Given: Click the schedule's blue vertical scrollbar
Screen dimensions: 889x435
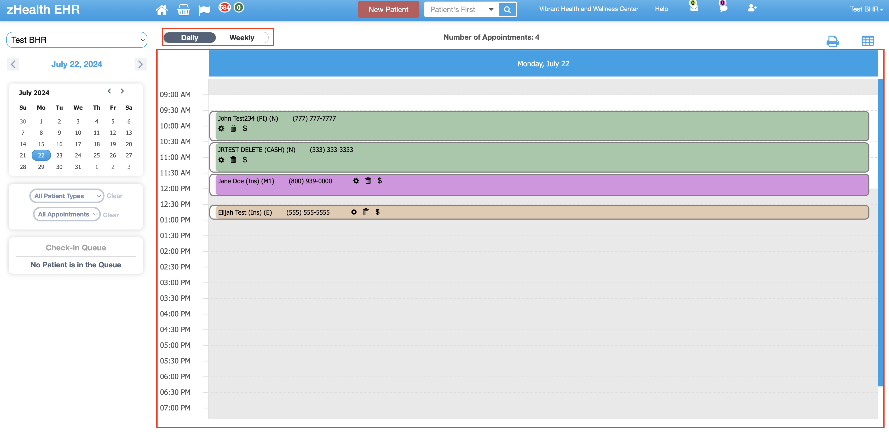Looking at the screenshot, I should tap(881, 233).
